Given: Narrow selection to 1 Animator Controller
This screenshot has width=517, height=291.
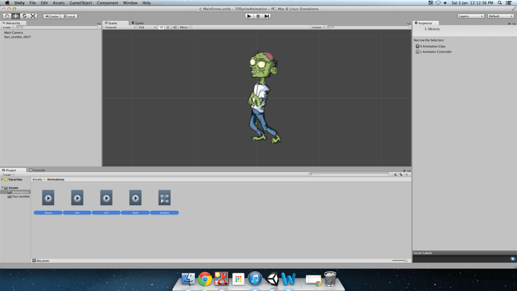Looking at the screenshot, I should (x=434, y=52).
